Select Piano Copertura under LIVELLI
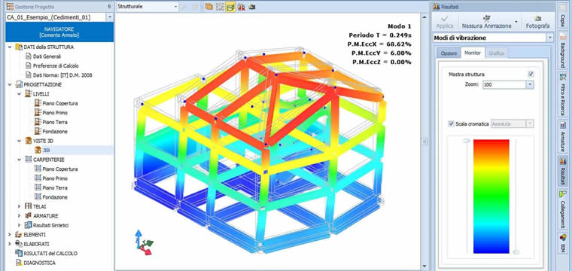The image size is (572, 271). (59, 104)
